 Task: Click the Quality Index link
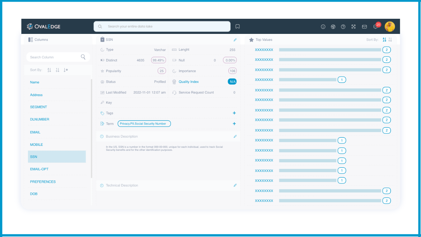point(189,81)
